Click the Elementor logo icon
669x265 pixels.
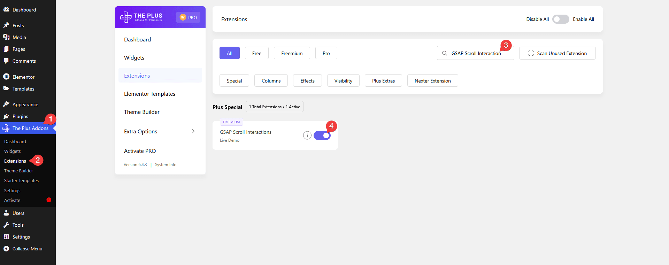point(6,77)
